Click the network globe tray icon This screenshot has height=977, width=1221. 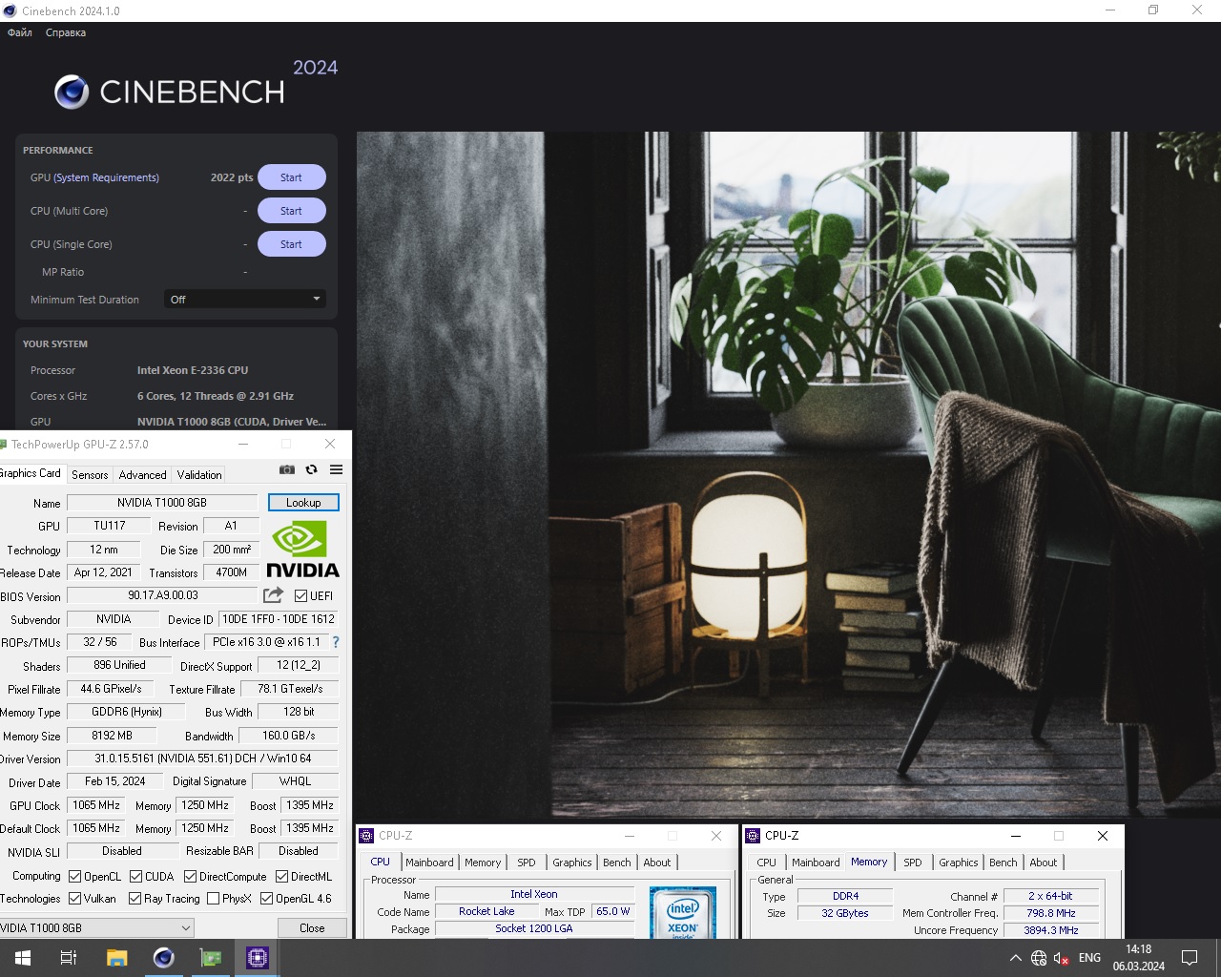(x=1039, y=958)
